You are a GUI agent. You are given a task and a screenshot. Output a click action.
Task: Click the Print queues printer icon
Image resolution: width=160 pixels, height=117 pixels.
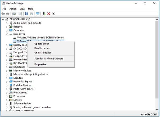tap(11, 93)
